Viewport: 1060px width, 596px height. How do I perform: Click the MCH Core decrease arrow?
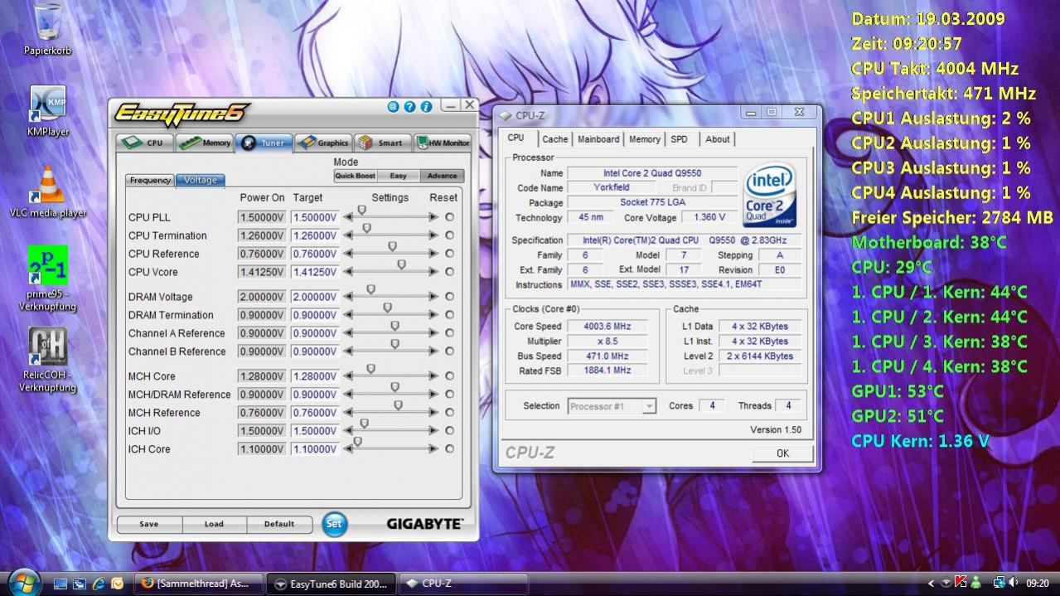click(348, 376)
